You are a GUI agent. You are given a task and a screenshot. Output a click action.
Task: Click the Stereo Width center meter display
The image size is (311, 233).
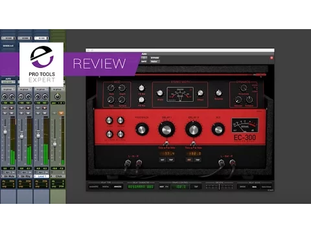point(180,94)
